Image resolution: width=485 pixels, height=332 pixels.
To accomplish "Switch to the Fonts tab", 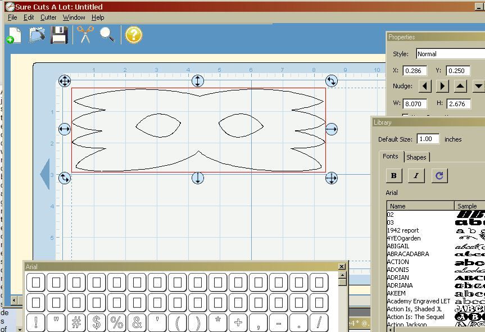I will click(x=391, y=156).
